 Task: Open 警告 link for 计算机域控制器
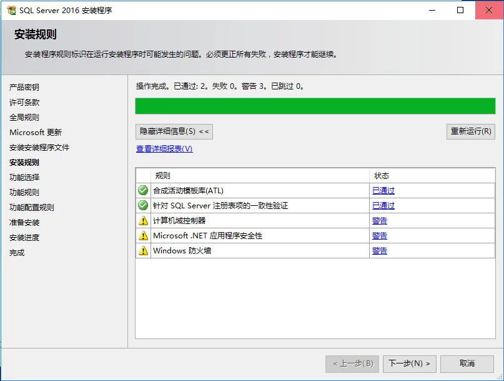pyautogui.click(x=380, y=221)
